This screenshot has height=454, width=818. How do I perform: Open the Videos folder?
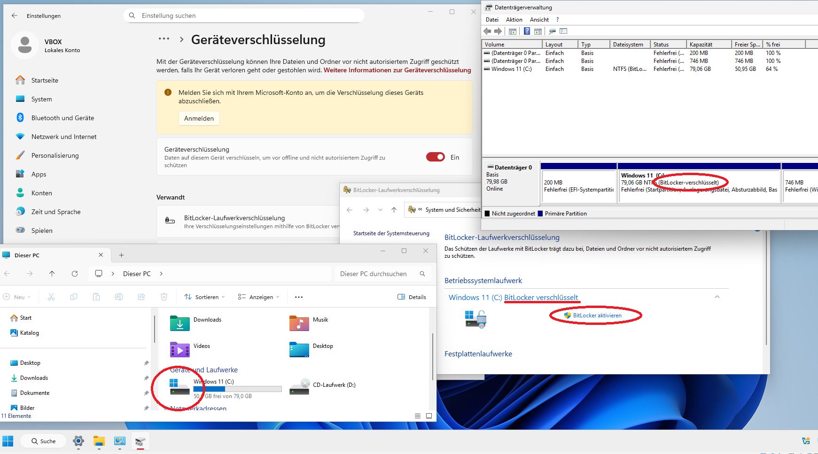(190, 349)
